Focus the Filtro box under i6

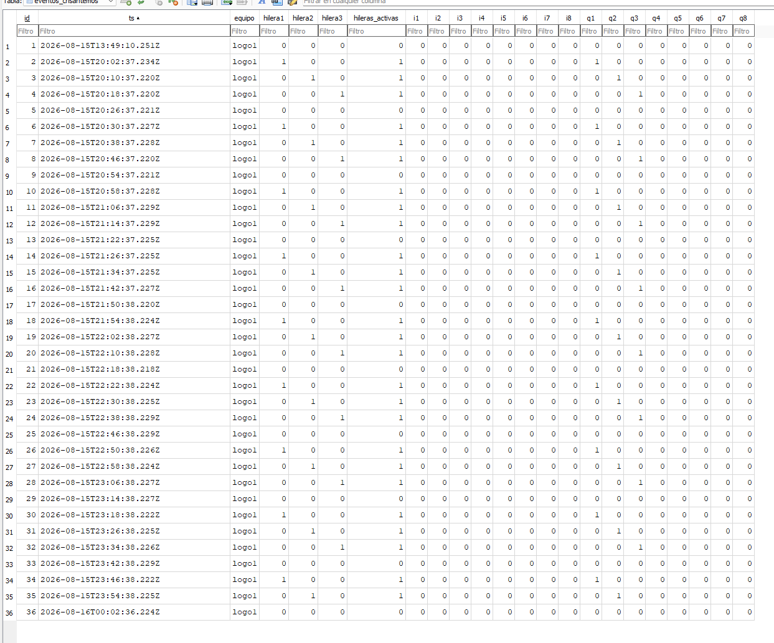526,31
